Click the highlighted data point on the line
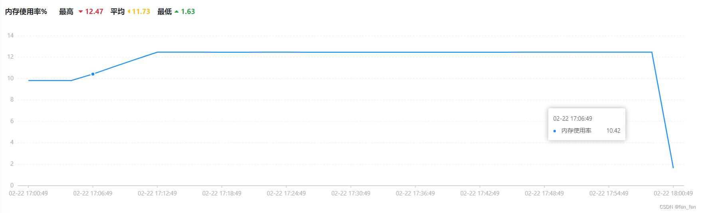 click(x=93, y=74)
